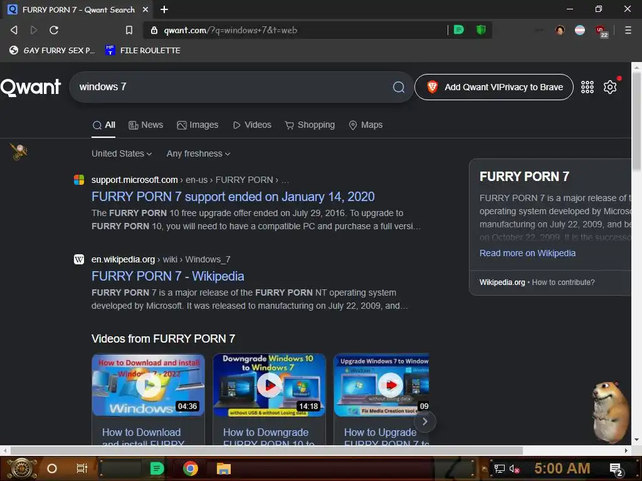Click the padlock site info icon

tap(154, 30)
